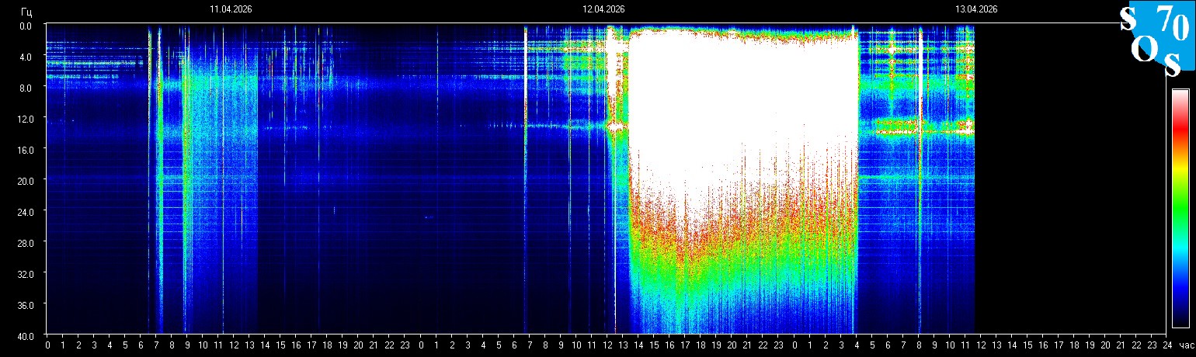Click the 8.0 frequency axis label

click(x=28, y=88)
